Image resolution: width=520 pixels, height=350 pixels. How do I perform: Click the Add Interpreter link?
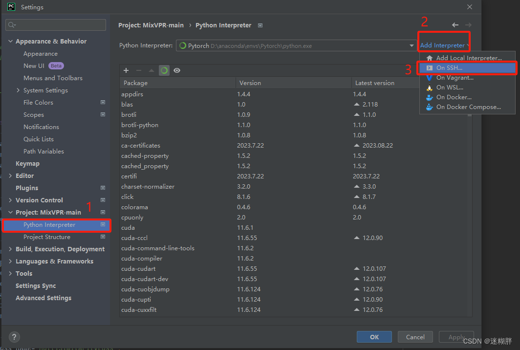tap(442, 45)
